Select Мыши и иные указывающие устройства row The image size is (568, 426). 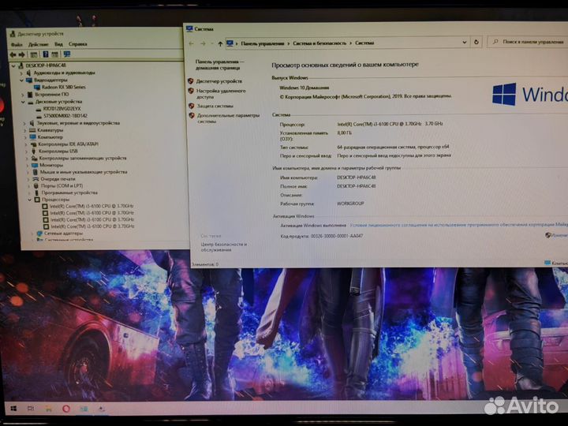pos(84,172)
